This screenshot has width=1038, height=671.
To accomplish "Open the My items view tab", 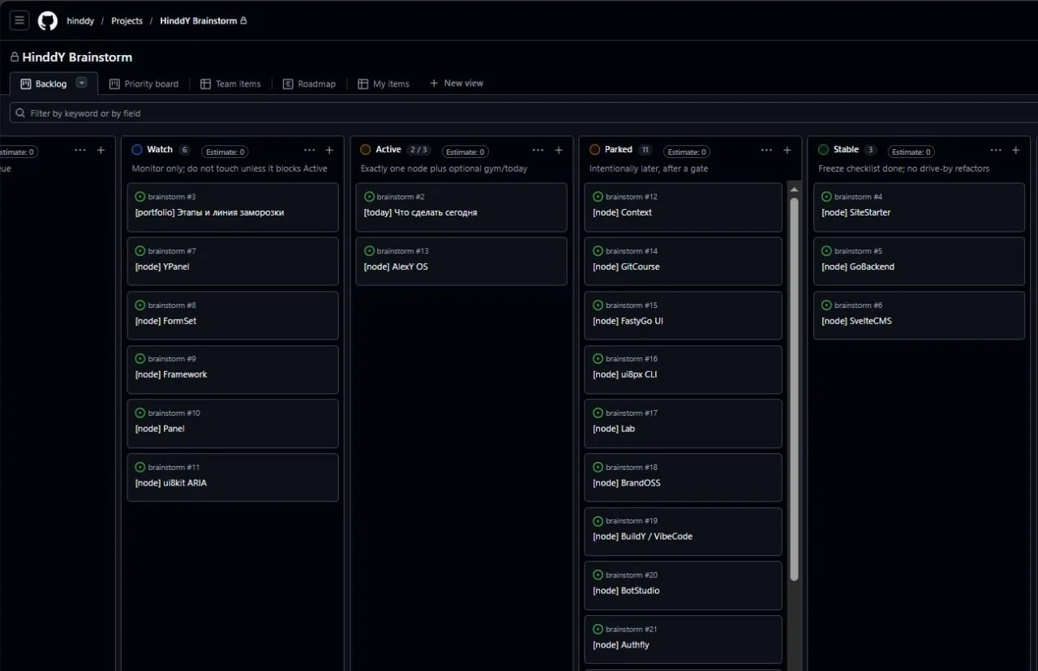I will (x=384, y=83).
